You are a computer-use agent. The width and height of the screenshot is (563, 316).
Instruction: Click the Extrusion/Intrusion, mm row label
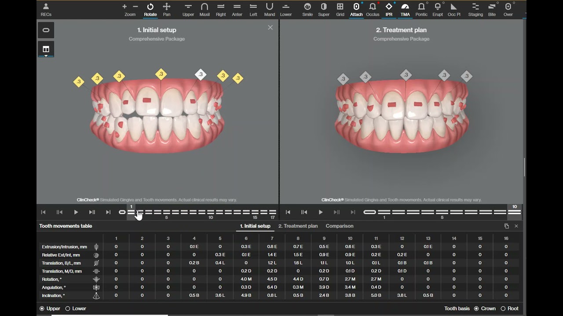tap(64, 247)
